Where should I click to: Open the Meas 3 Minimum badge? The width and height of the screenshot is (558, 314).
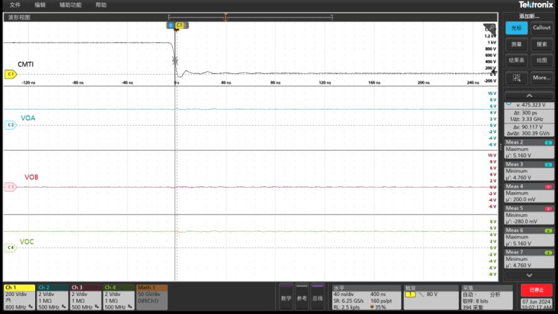tap(529, 171)
